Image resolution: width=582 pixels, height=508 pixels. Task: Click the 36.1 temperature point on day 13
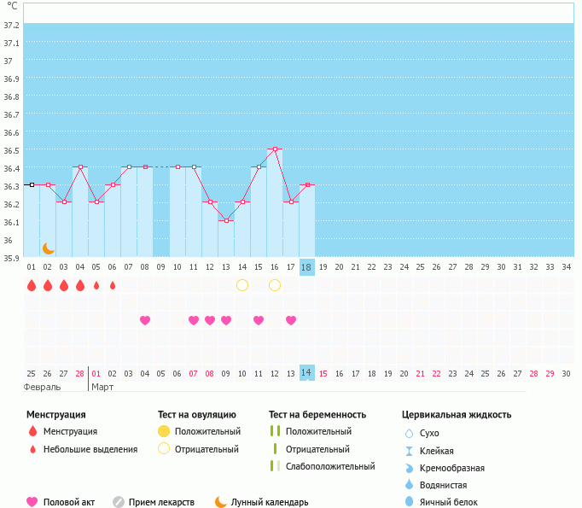[226, 221]
